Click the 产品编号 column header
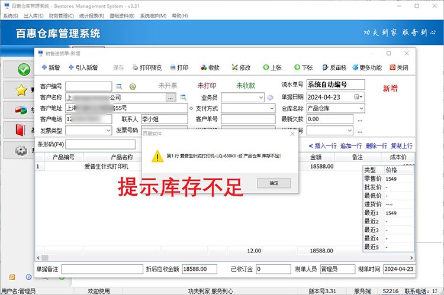The image size is (444, 295). (x=63, y=157)
